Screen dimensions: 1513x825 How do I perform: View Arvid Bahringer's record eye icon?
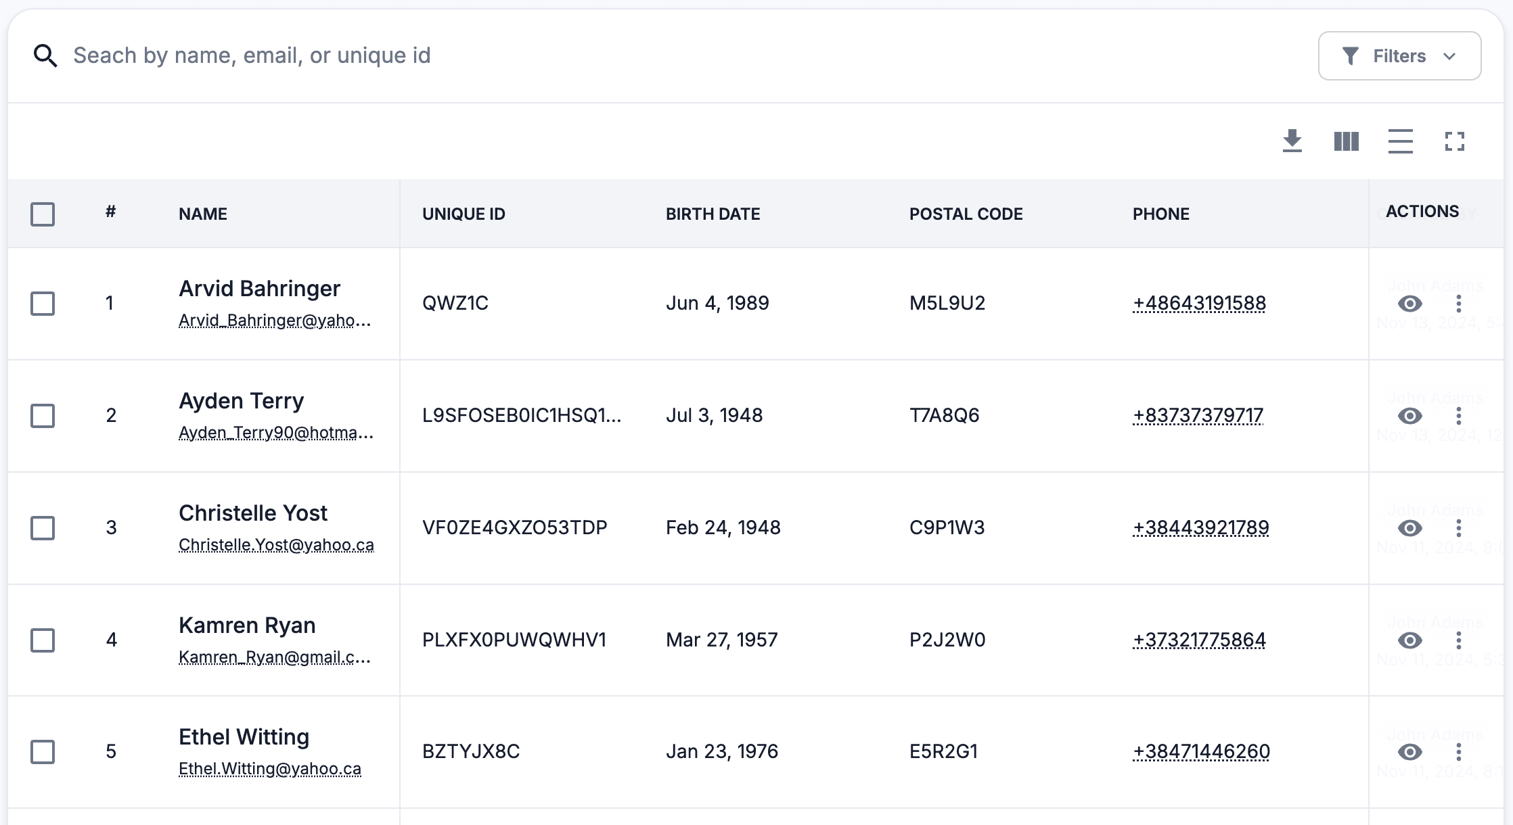[x=1409, y=304]
